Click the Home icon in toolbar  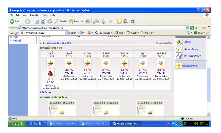pyautogui.click(x=49, y=21)
